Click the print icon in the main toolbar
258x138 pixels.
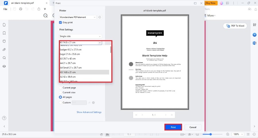point(21,9)
